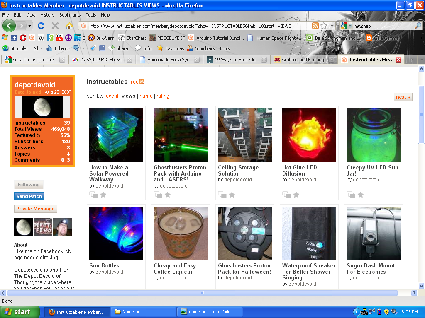The height and width of the screenshot is (318, 425).
Task: Toggle the Following button
Action: (x=29, y=185)
